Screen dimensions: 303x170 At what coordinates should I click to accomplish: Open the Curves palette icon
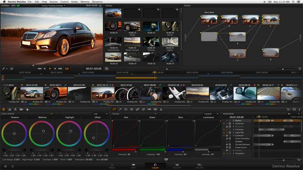(114, 110)
